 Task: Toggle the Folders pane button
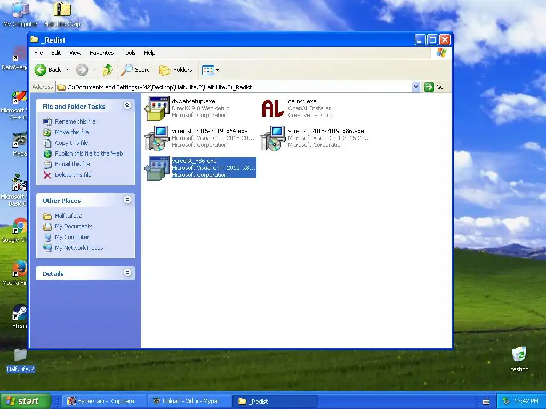coord(176,70)
